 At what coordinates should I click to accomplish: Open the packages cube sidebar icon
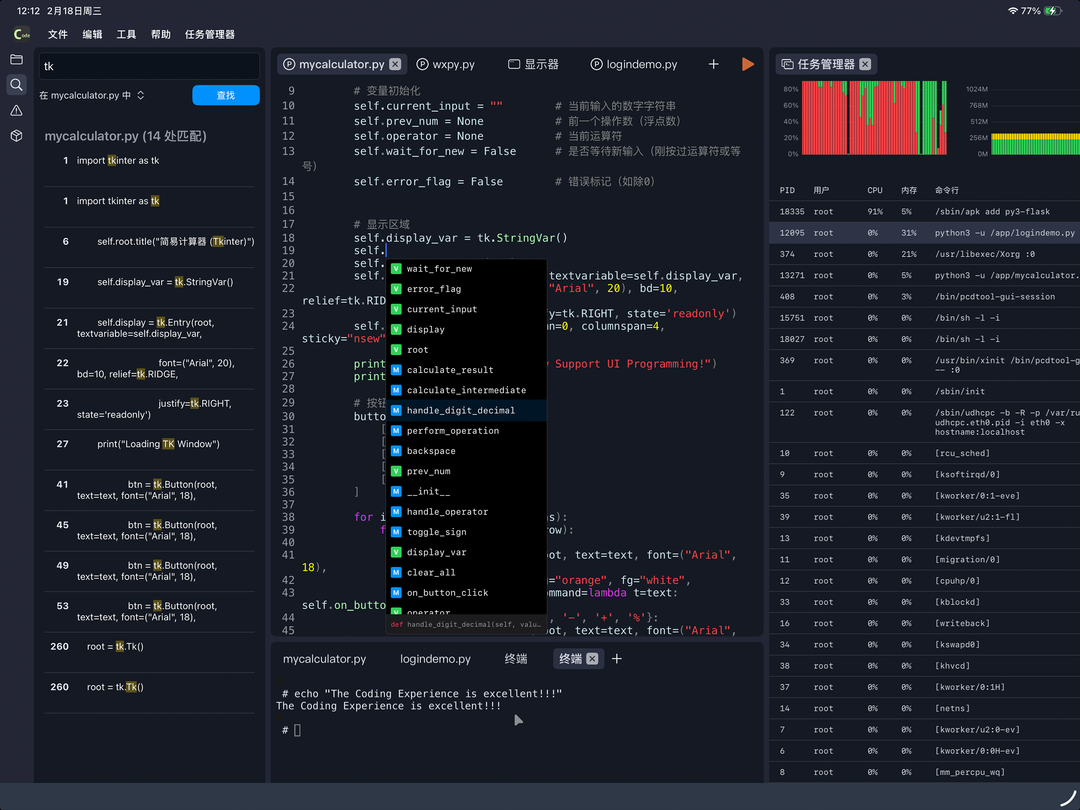pos(17,136)
